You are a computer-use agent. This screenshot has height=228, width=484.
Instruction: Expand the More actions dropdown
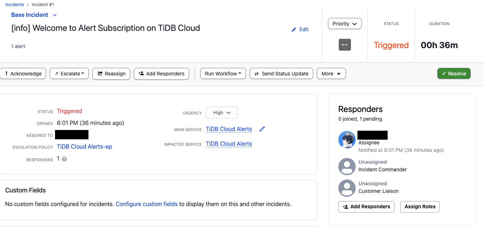point(331,74)
